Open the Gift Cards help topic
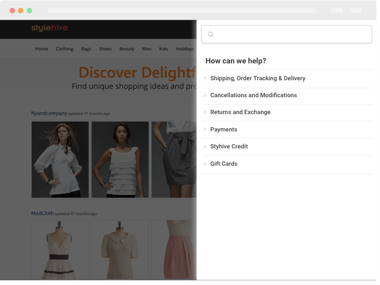 point(224,164)
